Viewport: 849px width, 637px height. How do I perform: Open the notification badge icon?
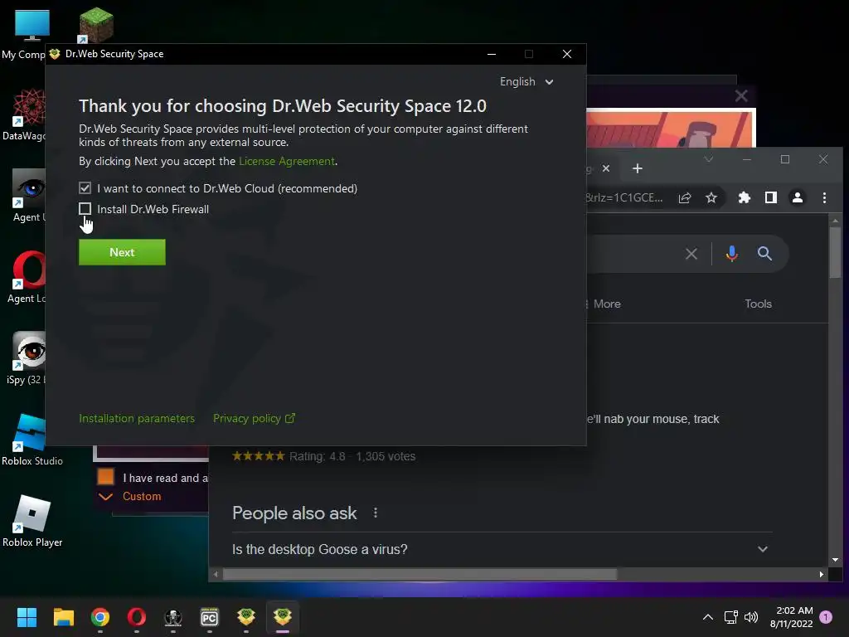click(x=826, y=617)
